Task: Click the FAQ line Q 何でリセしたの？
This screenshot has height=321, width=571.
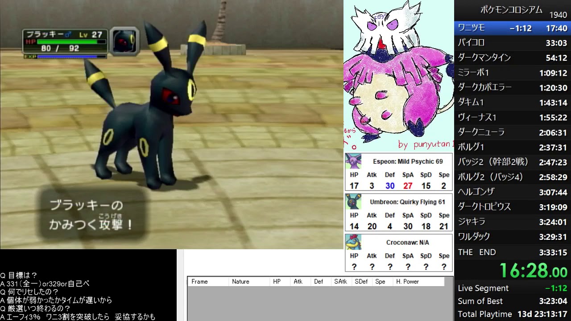Action: coord(29,292)
